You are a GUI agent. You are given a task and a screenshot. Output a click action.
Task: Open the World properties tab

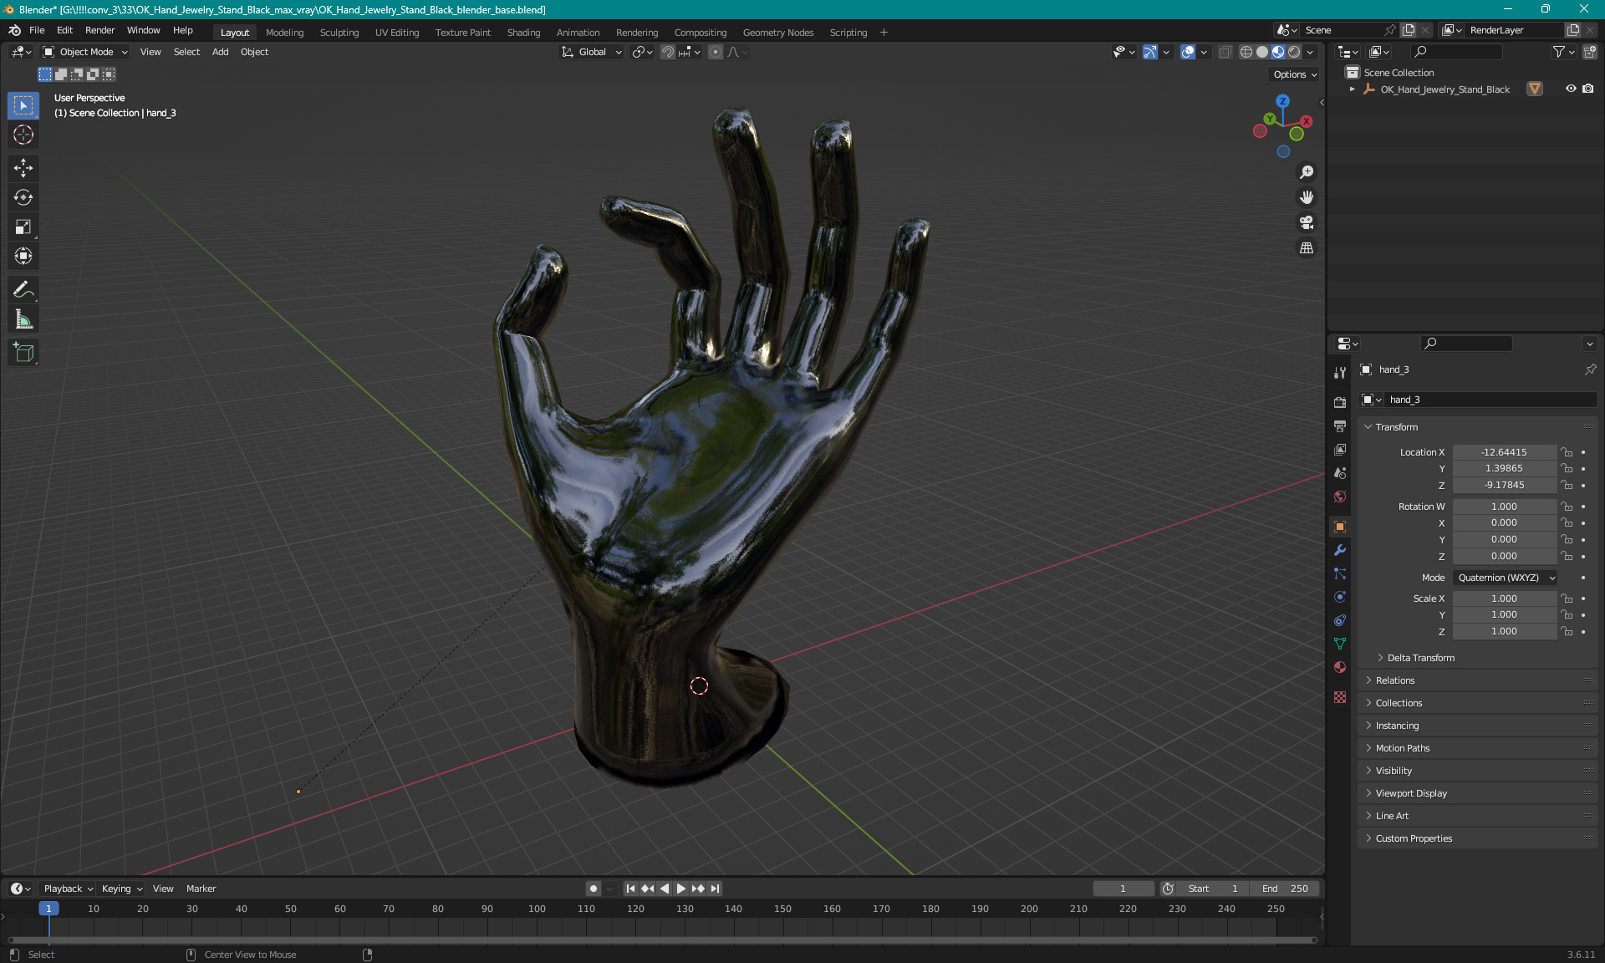click(1340, 496)
